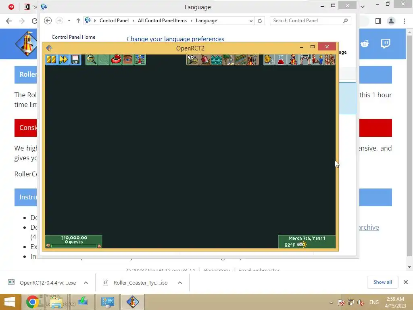Expand Roller_Coaster_Tyc iso download options chevron
This screenshot has height=310, width=413.
180,283
